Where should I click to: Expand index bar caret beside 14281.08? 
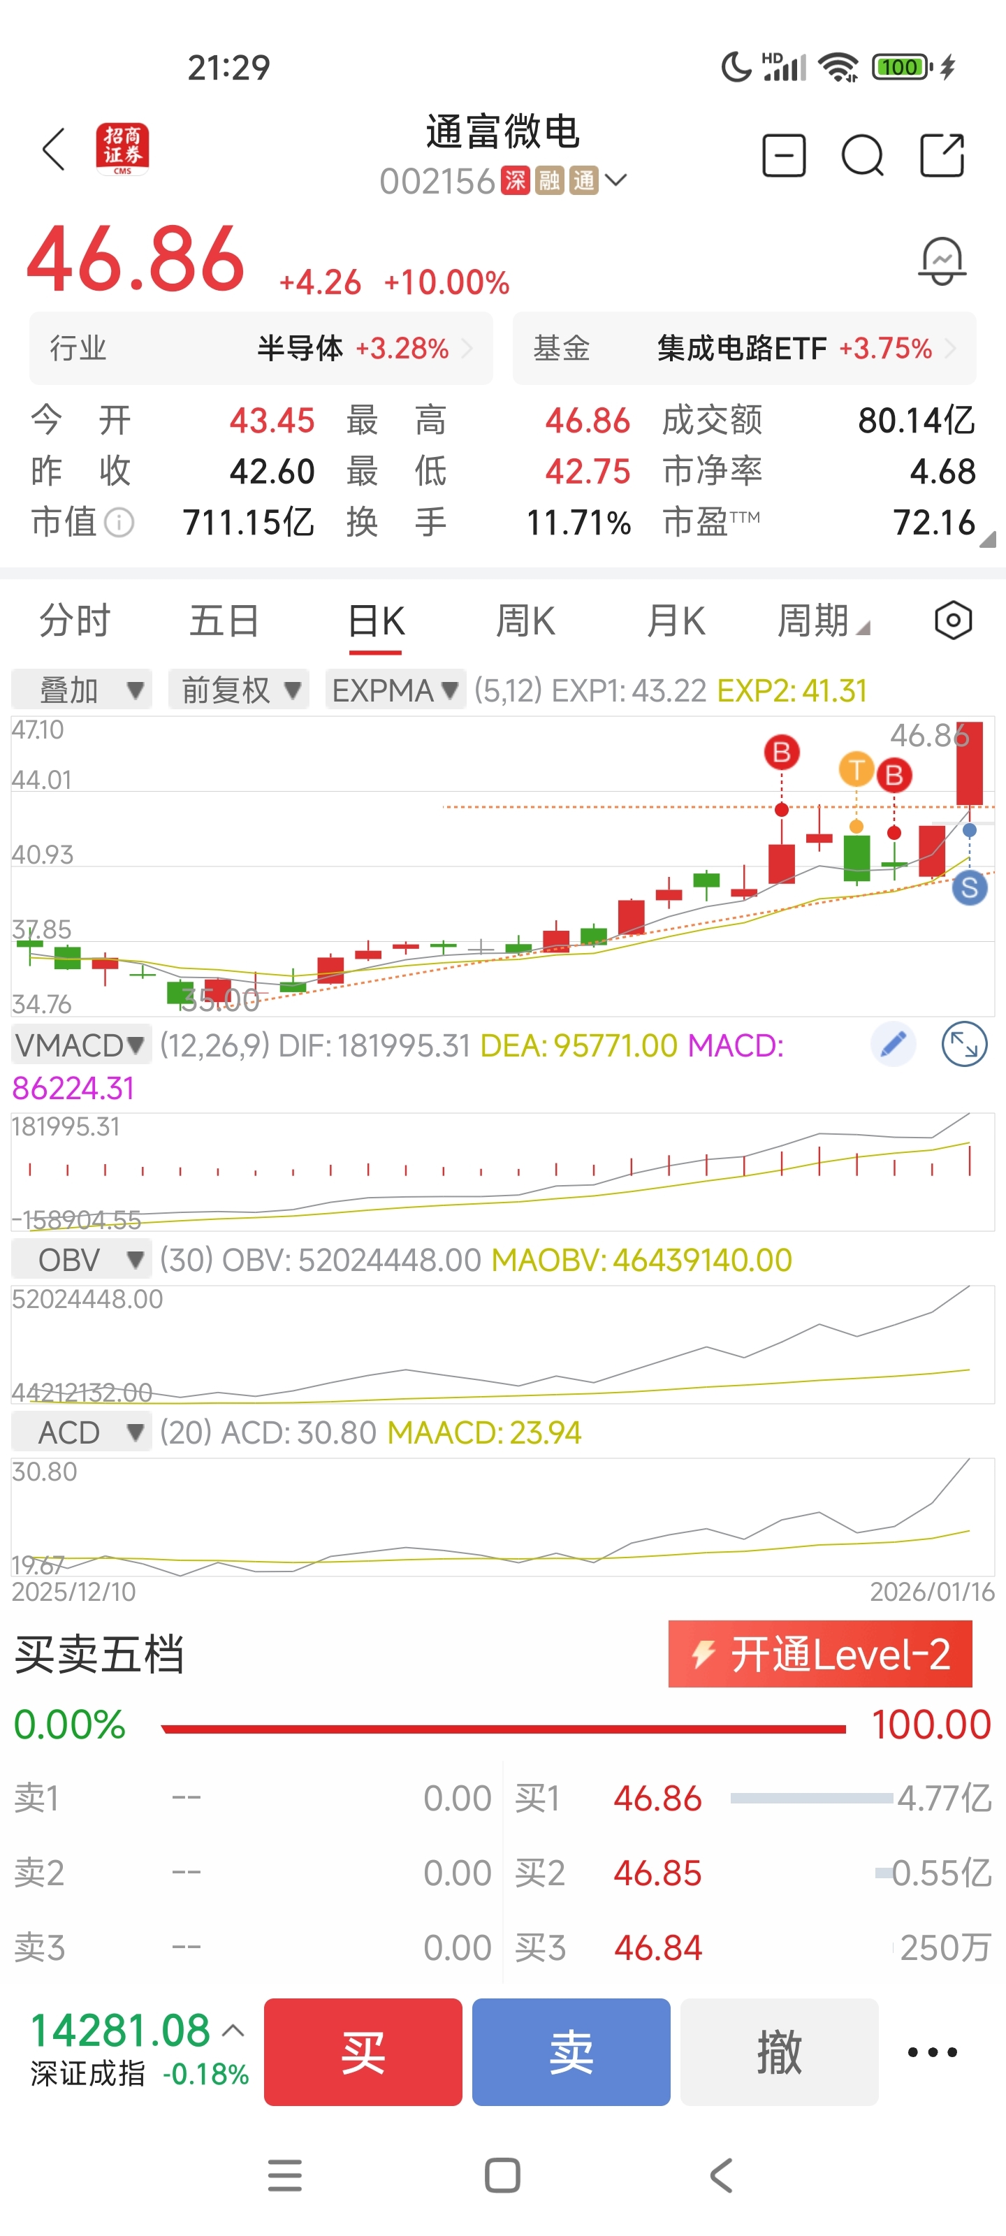(x=233, y=2031)
